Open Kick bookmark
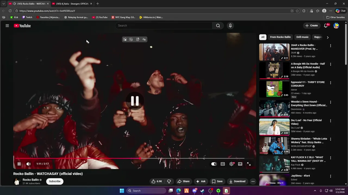This screenshot has width=348, height=195. pyautogui.click(x=14, y=17)
